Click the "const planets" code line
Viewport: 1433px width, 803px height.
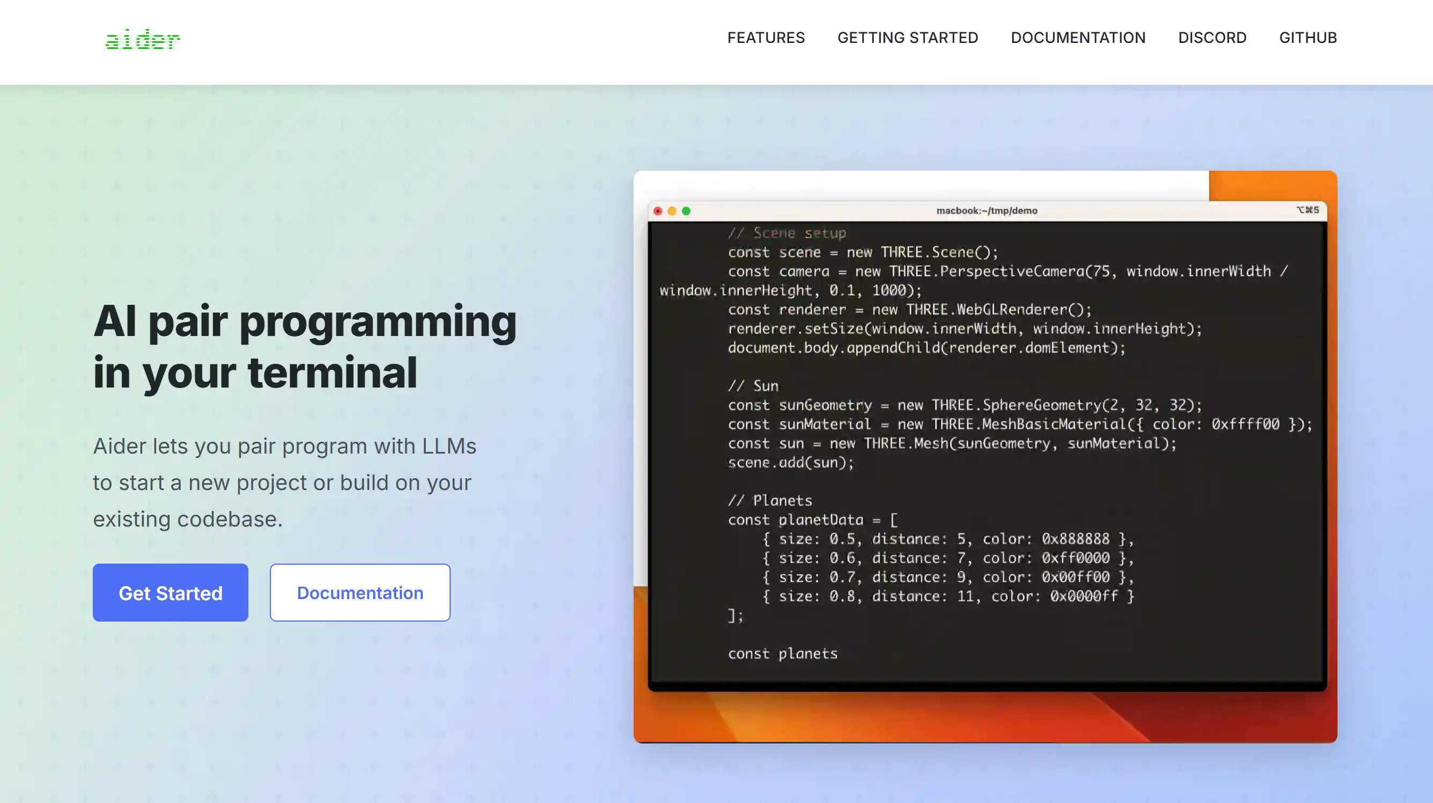pos(783,653)
